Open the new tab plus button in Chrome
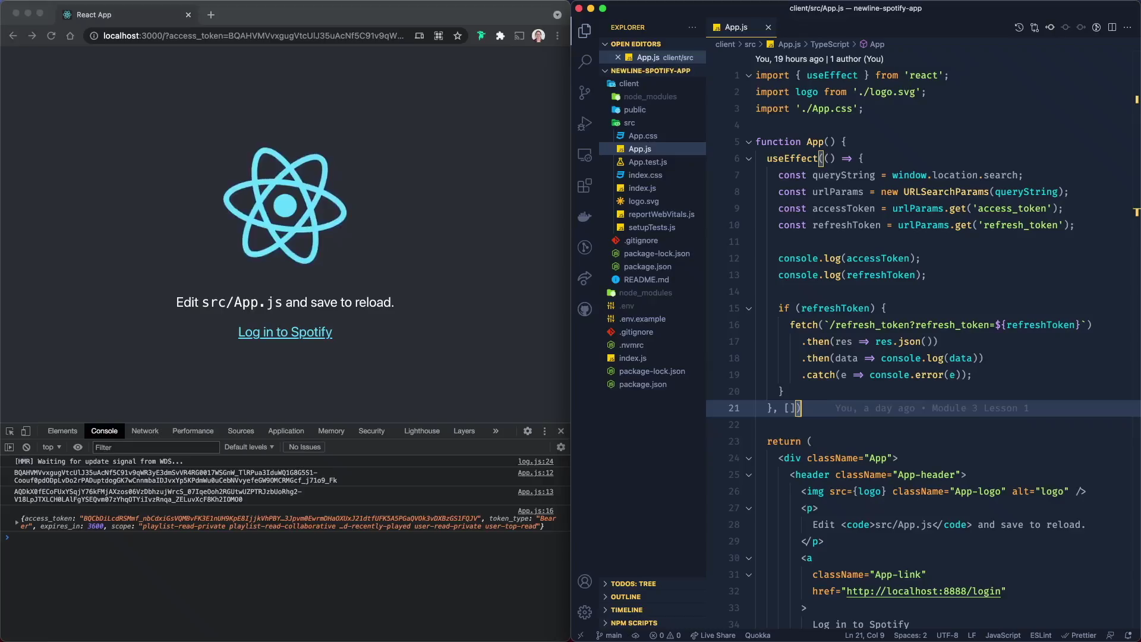This screenshot has height=642, width=1141. click(211, 15)
